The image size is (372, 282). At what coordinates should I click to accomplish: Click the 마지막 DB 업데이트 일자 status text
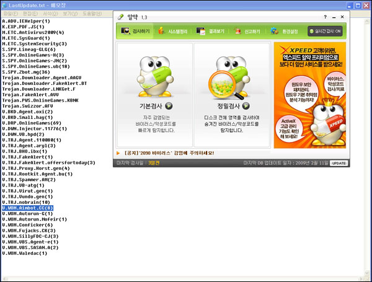286,163
